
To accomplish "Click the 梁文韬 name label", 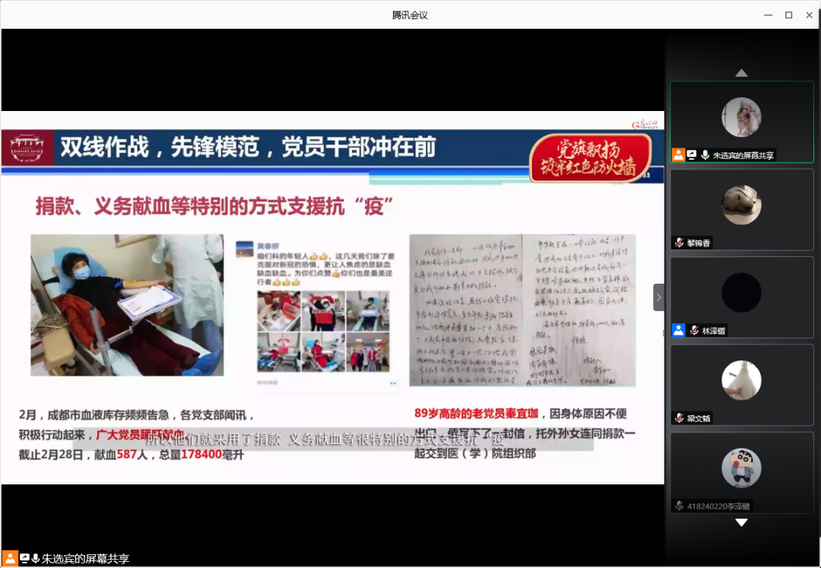I will 701,418.
